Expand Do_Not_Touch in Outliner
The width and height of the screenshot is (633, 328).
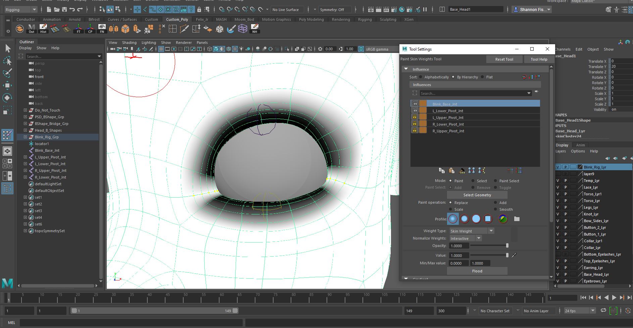[x=25, y=110]
